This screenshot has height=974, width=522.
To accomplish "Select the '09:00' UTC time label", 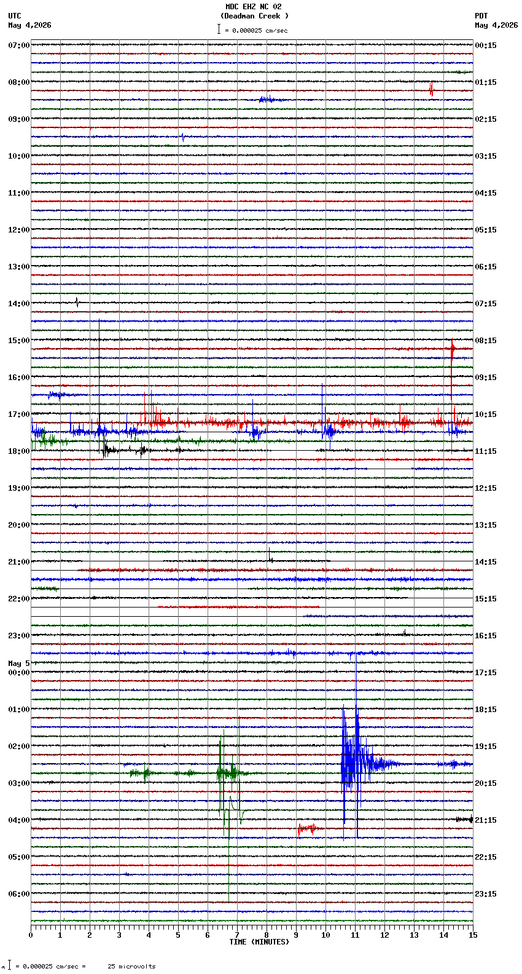I will (x=18, y=119).
